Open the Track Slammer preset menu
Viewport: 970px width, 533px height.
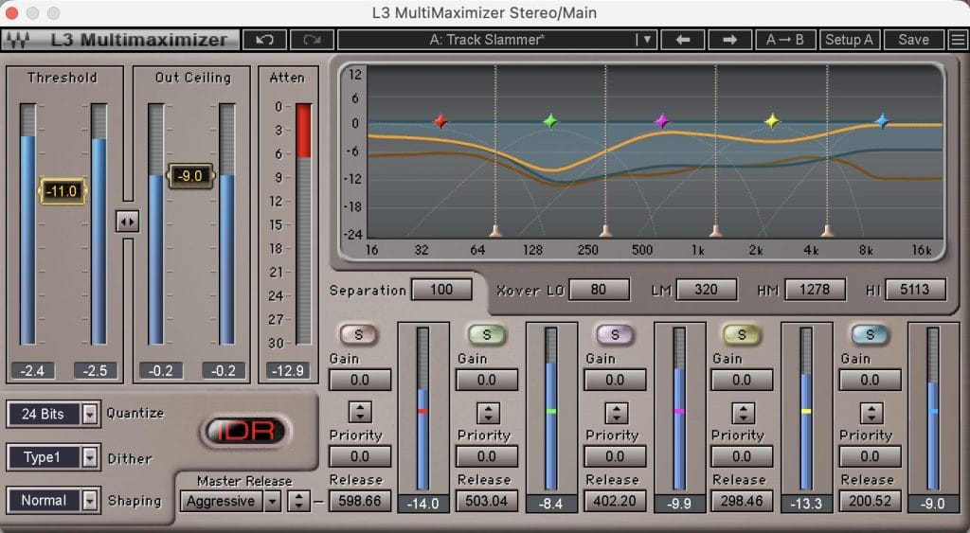646,40
